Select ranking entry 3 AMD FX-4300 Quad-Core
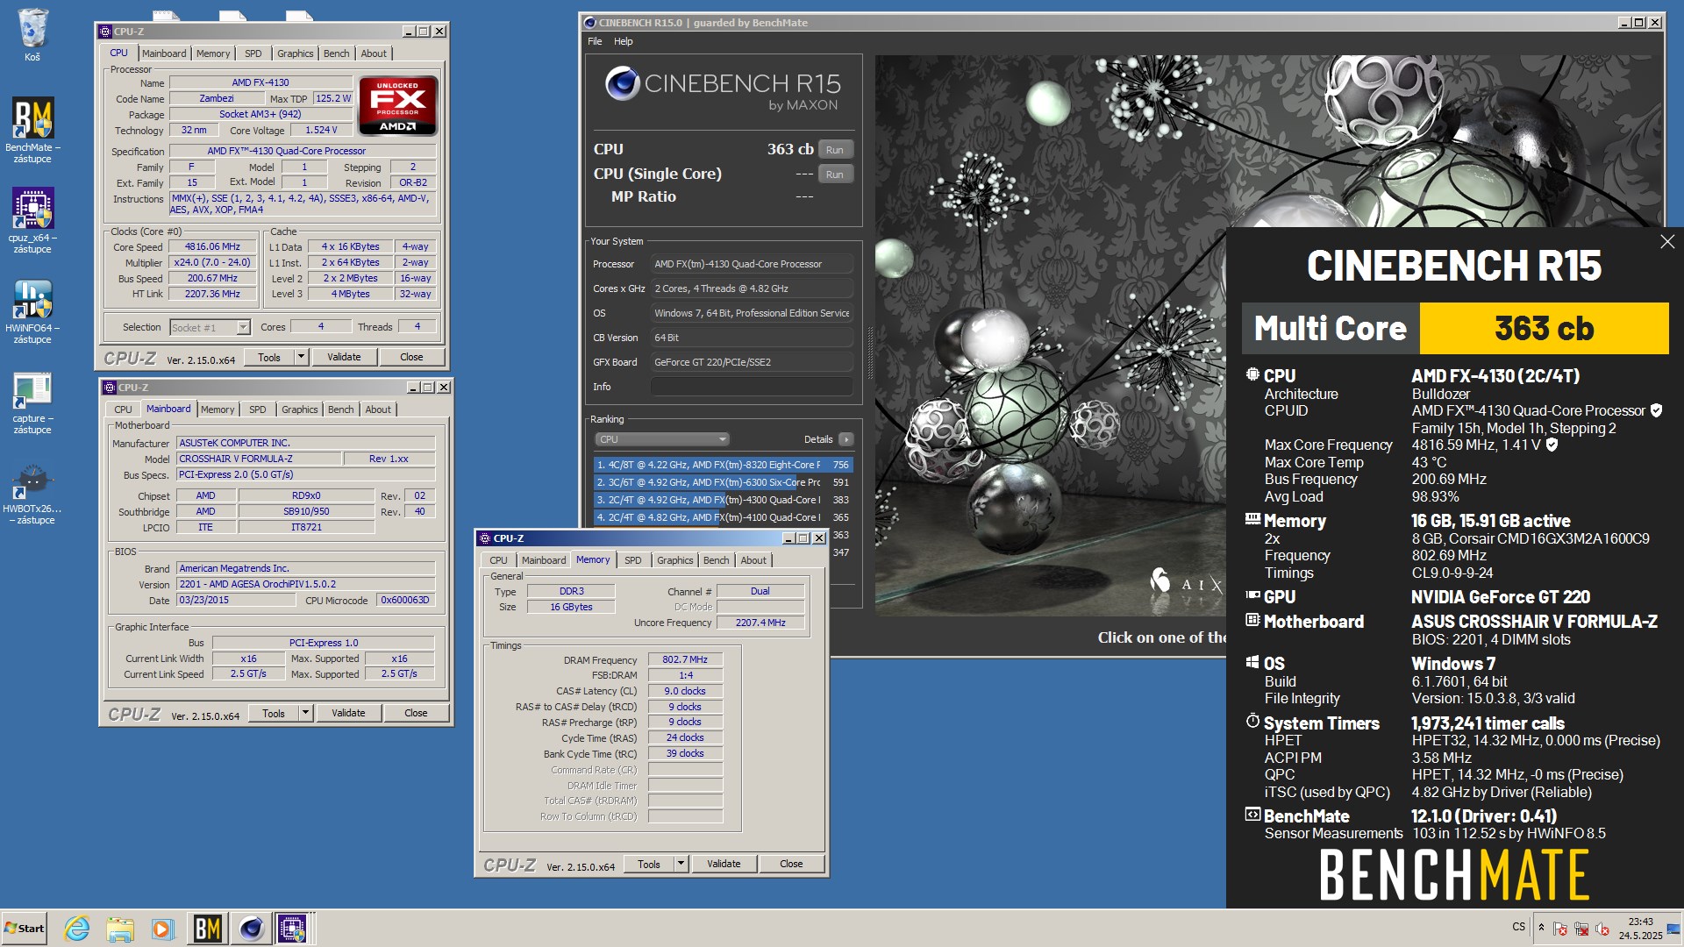Image resolution: width=1684 pixels, height=947 pixels. click(722, 500)
